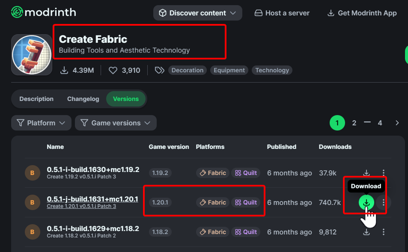Image resolution: width=408 pixels, height=252 pixels.
Task: Open version 0.5.1-i-build.1630+mc1.19.2
Action: point(93,169)
